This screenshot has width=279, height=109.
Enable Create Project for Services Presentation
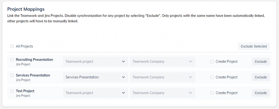(212, 77)
